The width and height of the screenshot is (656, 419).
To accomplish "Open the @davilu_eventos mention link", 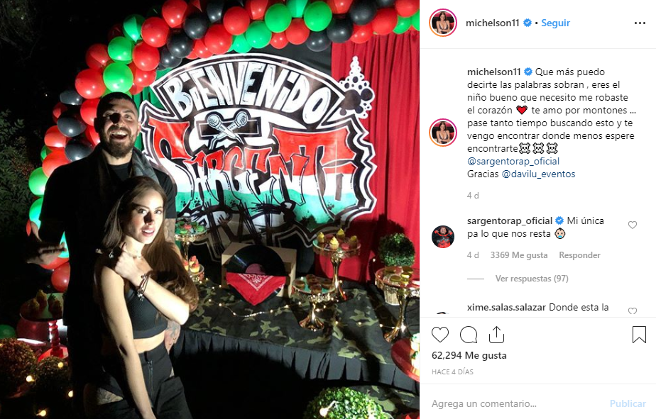I will point(538,174).
